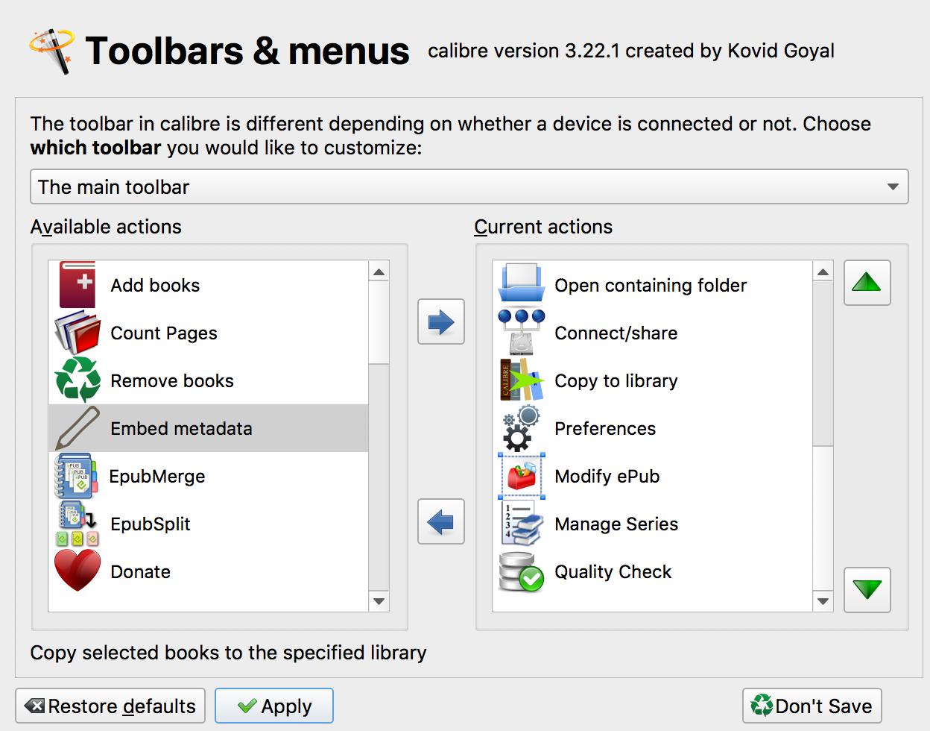The image size is (930, 731).
Task: Select the Quality Check icon
Action: tap(522, 571)
